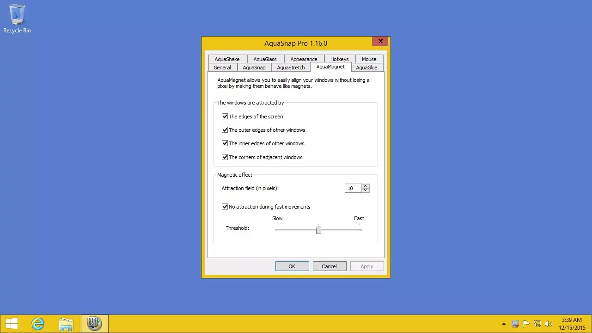Show hidden tray icons arrow

point(504,324)
